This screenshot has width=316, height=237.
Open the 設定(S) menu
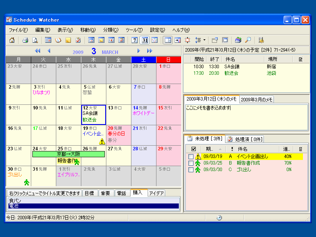tap(157, 30)
